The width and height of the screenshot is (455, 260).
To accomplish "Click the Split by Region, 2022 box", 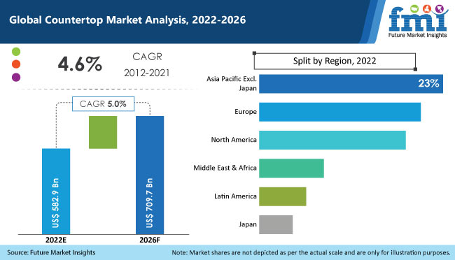I will pos(335,62).
